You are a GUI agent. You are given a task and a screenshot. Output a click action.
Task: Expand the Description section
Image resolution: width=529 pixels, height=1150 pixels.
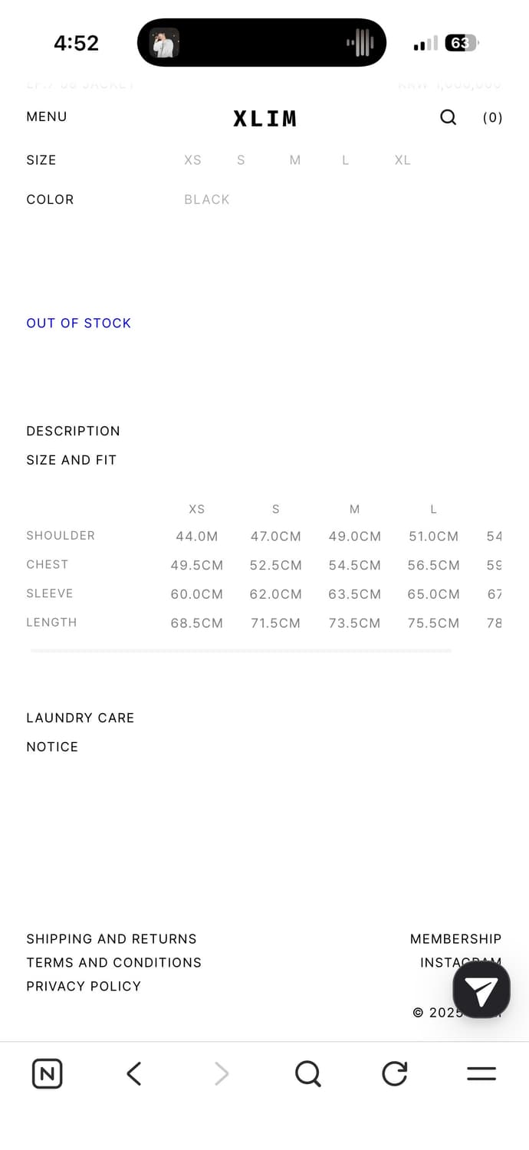pos(73,431)
